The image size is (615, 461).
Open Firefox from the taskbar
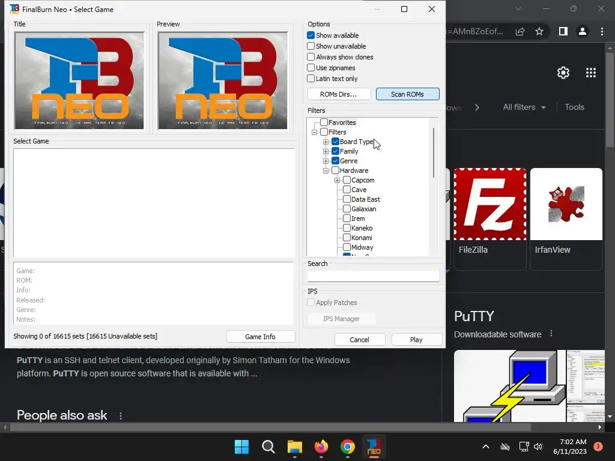point(321,447)
